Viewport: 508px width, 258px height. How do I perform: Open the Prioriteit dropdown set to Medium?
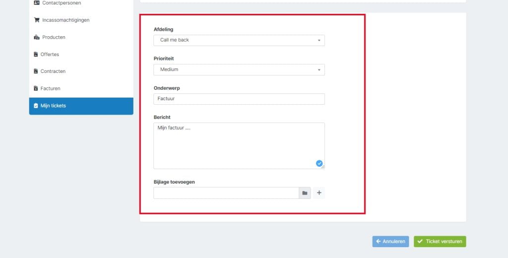(x=239, y=69)
